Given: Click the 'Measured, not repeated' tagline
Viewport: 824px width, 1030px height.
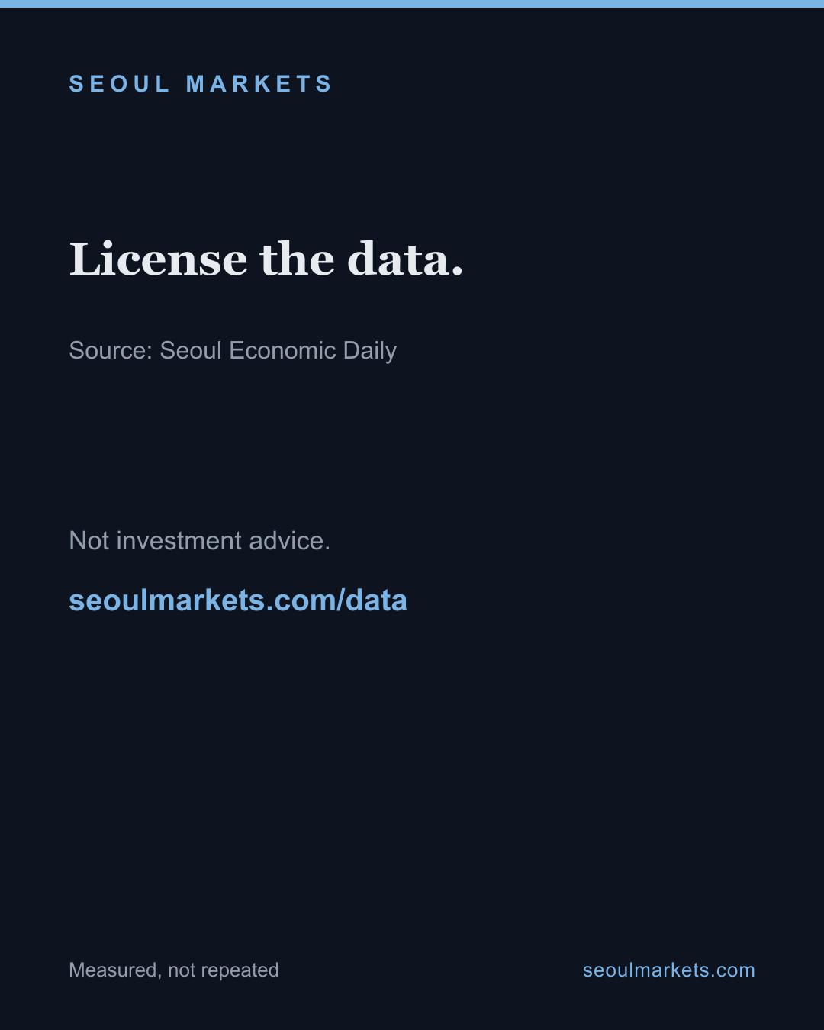Looking at the screenshot, I should click(174, 970).
